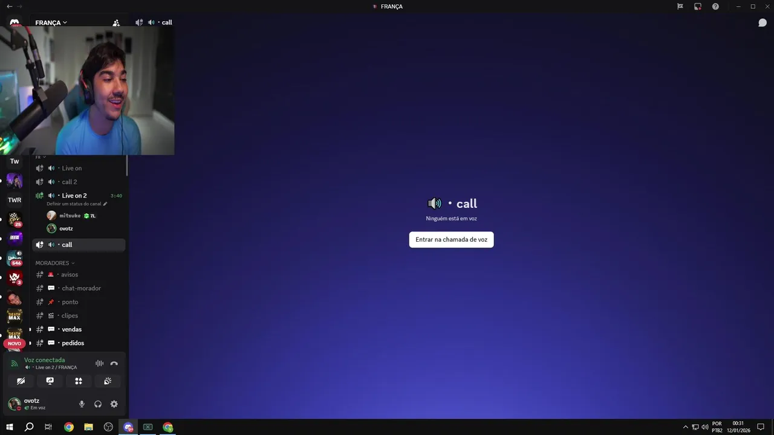
Task: Join the Live on voice channel
Action: [79, 168]
